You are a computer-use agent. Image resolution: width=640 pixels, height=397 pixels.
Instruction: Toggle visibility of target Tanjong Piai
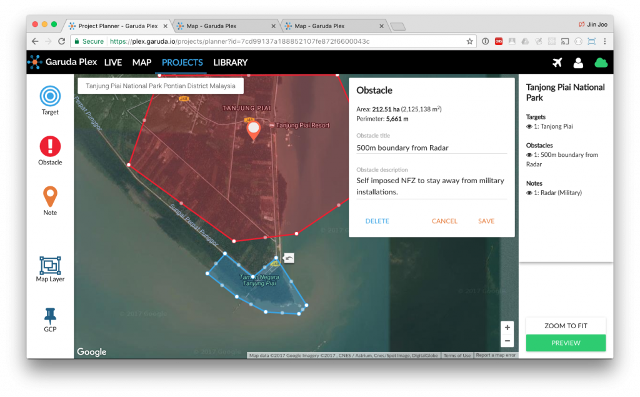(x=529, y=126)
